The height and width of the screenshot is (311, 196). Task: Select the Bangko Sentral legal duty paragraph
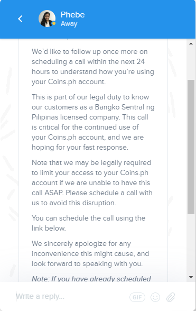(x=93, y=122)
